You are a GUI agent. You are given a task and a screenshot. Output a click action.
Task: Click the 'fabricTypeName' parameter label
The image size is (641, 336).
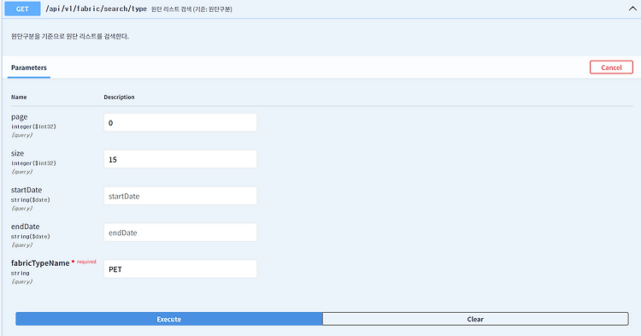[x=40, y=263]
